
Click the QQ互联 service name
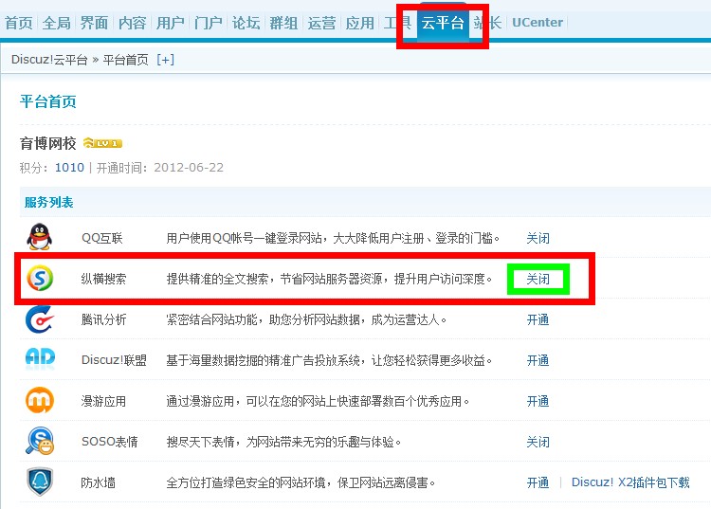[x=102, y=238]
